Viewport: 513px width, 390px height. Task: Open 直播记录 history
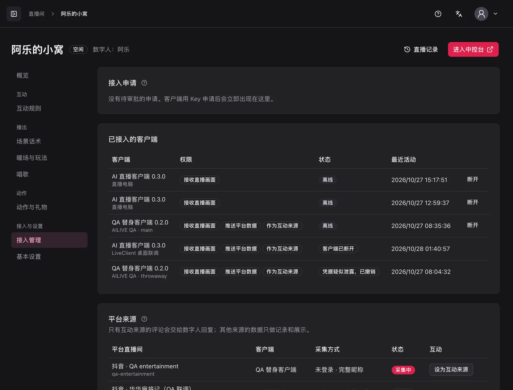(x=421, y=49)
